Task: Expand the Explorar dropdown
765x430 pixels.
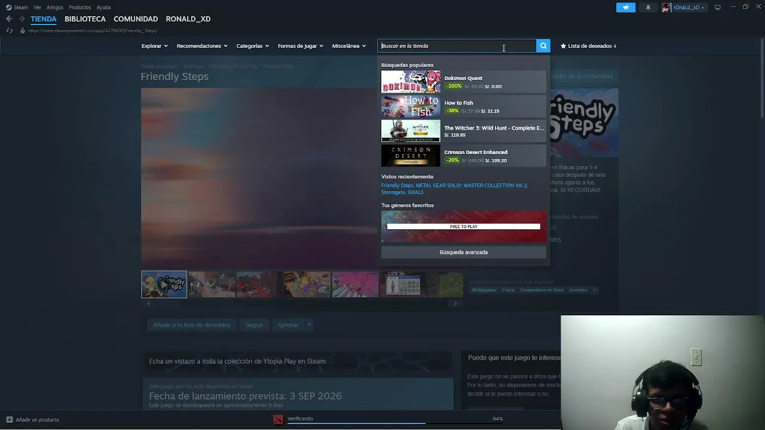Action: (154, 46)
